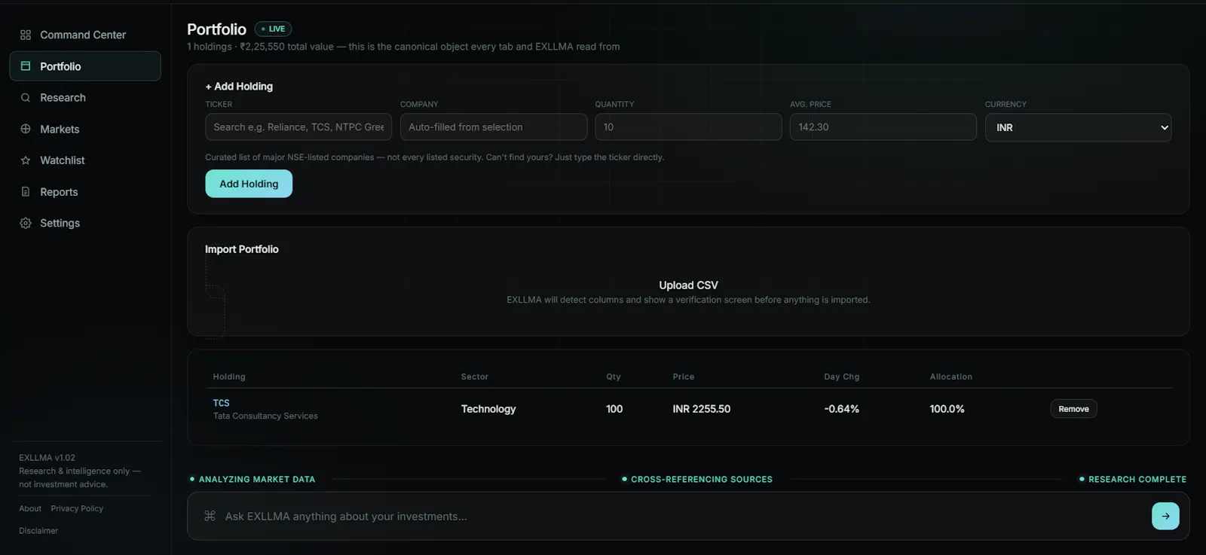
Task: Click the -0.64% day change value
Action: pyautogui.click(x=842, y=409)
